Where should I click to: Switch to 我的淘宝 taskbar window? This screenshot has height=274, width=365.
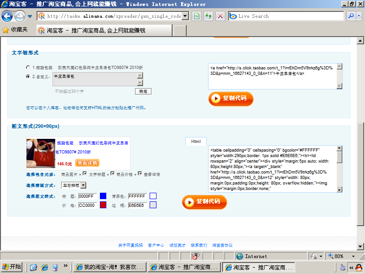click(x=110, y=267)
